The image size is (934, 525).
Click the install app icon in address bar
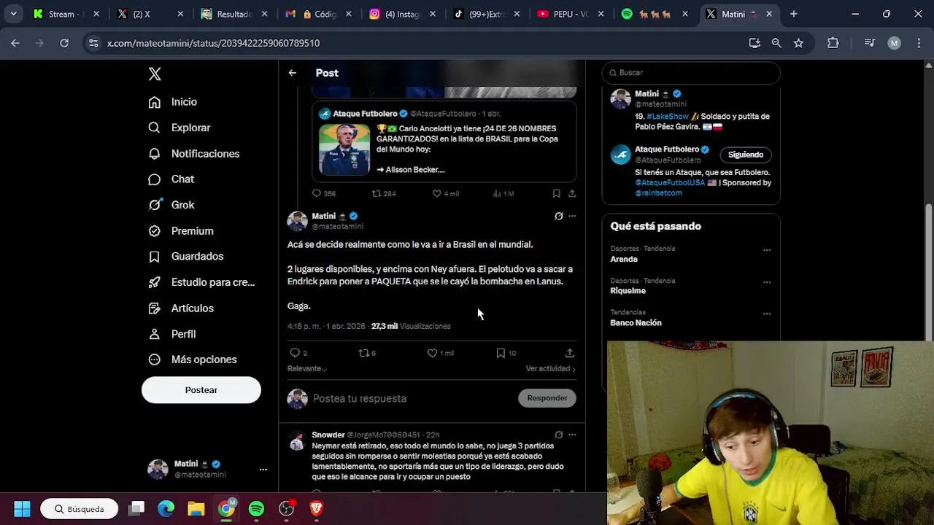[754, 43]
